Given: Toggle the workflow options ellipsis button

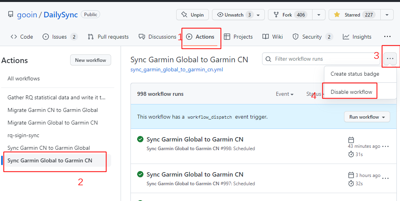Looking at the screenshot, I should pyautogui.click(x=390, y=59).
